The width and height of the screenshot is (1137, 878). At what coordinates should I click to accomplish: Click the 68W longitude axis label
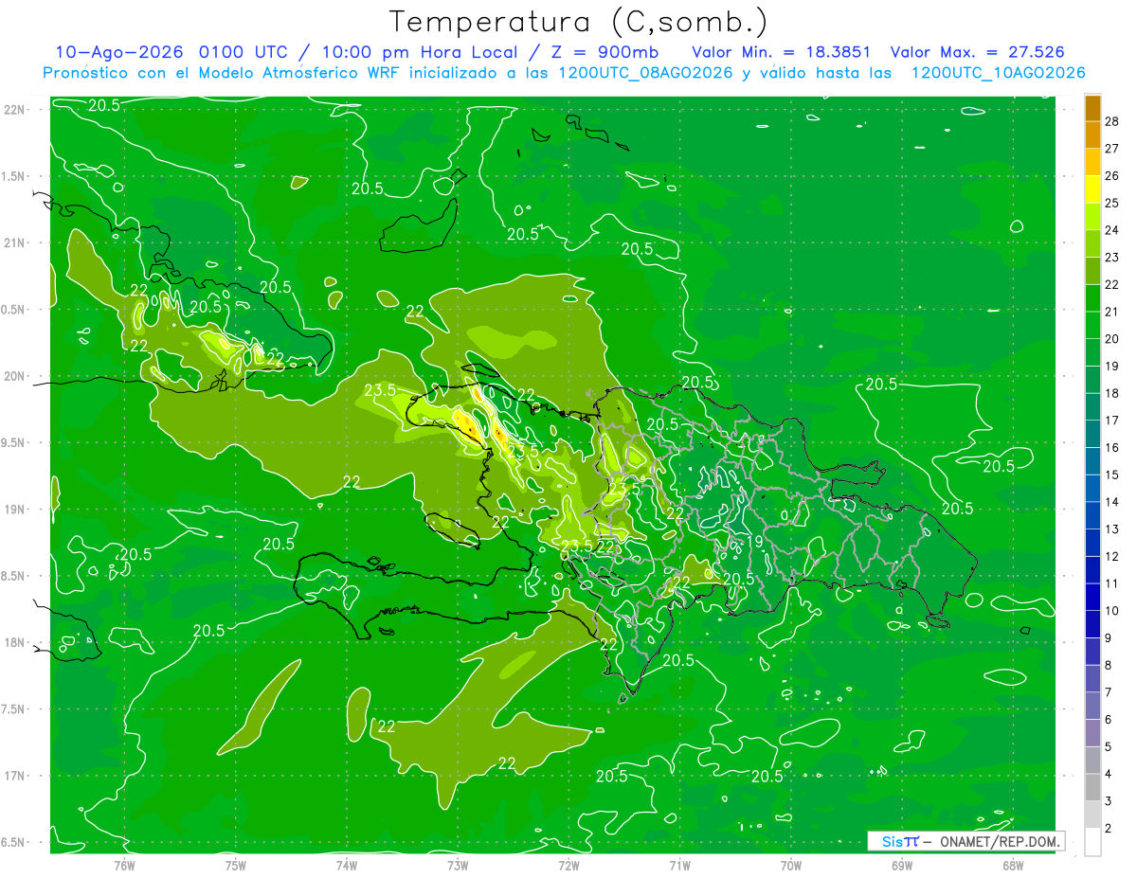pyautogui.click(x=1013, y=865)
